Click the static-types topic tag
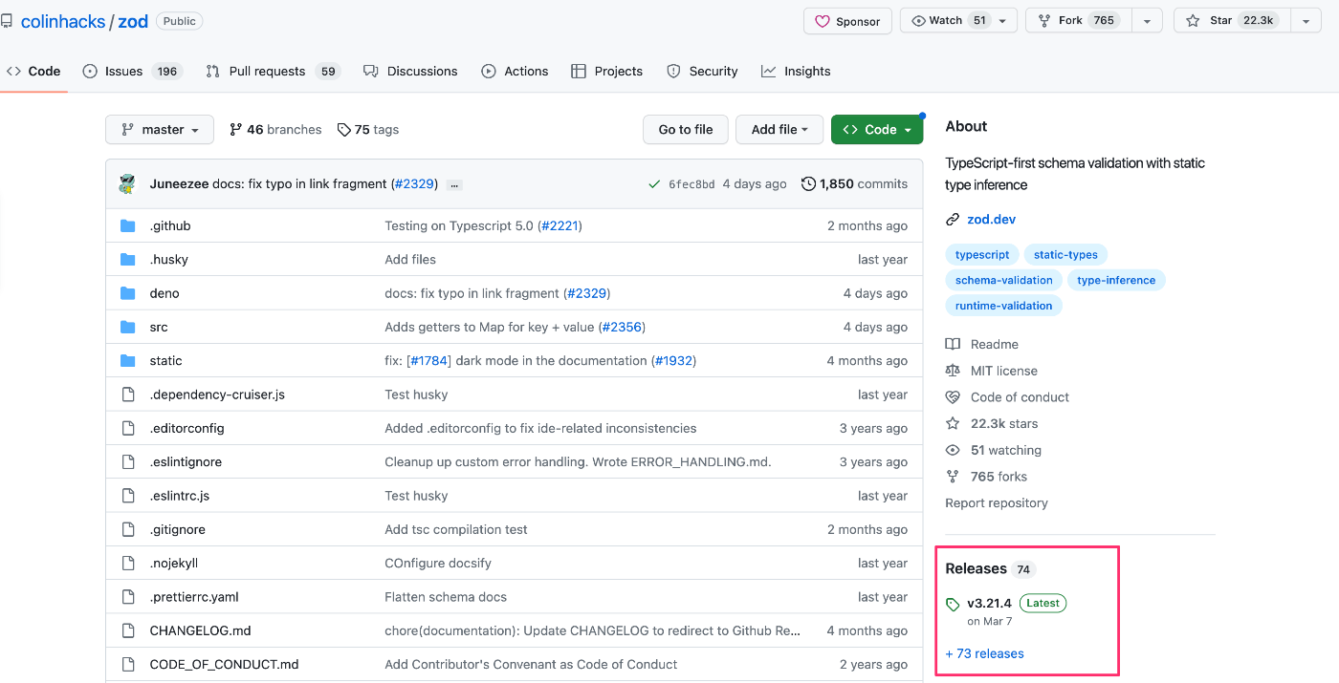1339x683 pixels. coord(1065,255)
